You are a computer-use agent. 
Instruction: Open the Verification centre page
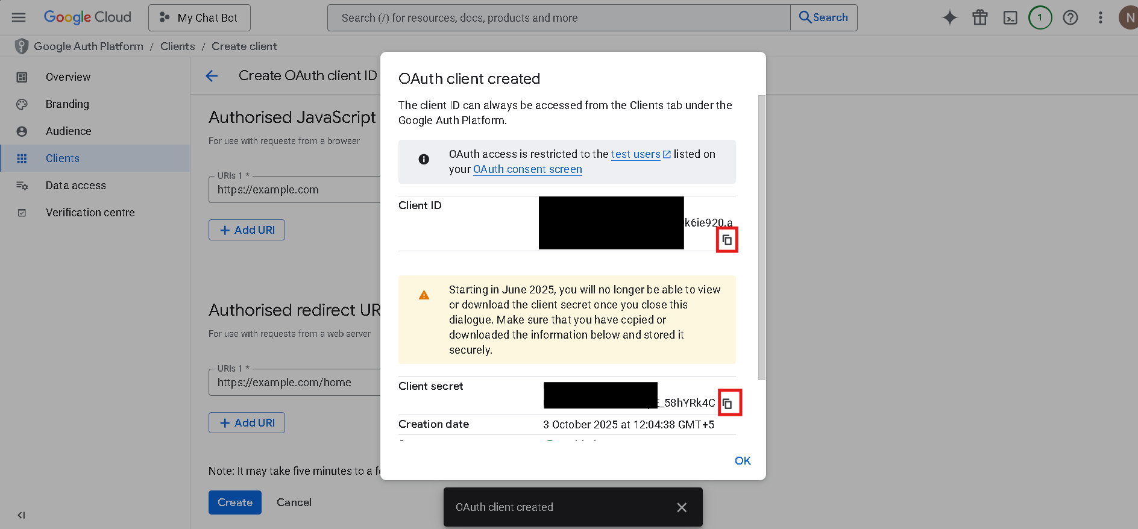pyautogui.click(x=90, y=213)
